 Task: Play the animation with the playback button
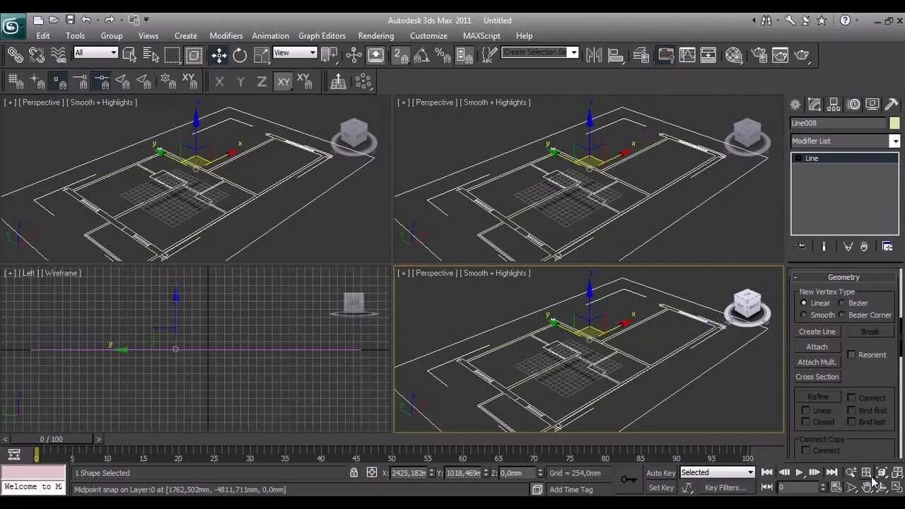coord(798,472)
